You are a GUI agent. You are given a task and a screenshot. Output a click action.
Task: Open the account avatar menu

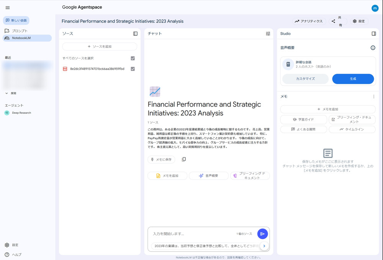(x=375, y=7)
